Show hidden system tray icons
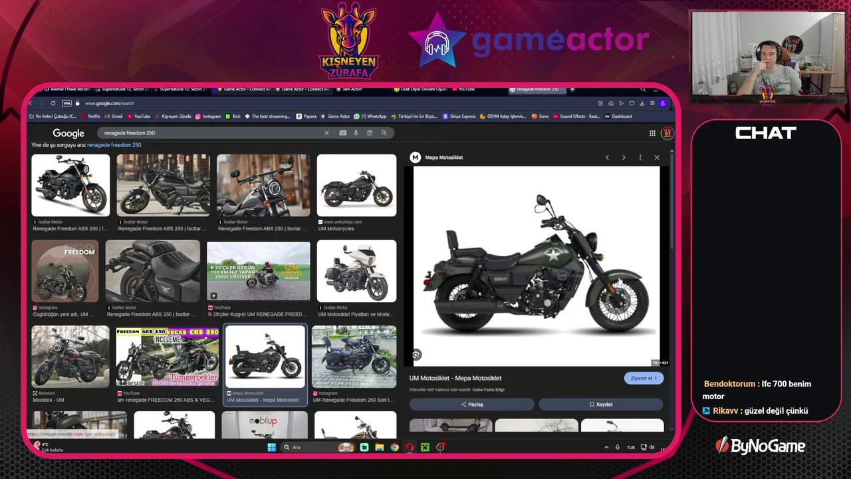Viewport: 851px width, 479px height. pos(606,447)
